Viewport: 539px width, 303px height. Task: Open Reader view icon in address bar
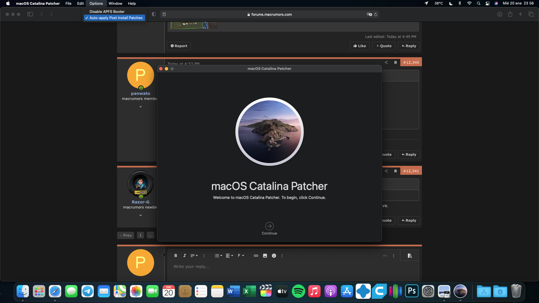pyautogui.click(x=164, y=14)
